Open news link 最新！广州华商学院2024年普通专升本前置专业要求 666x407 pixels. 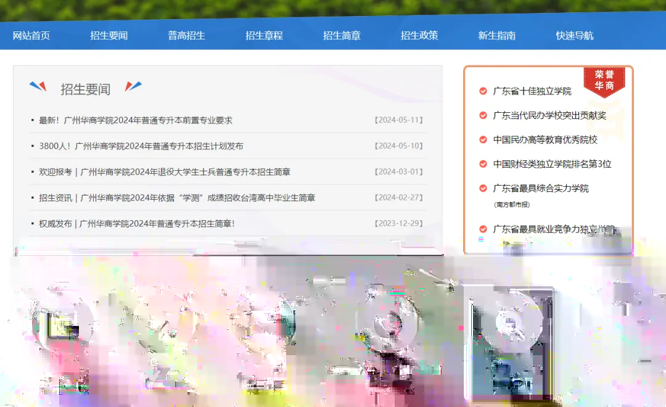136,120
